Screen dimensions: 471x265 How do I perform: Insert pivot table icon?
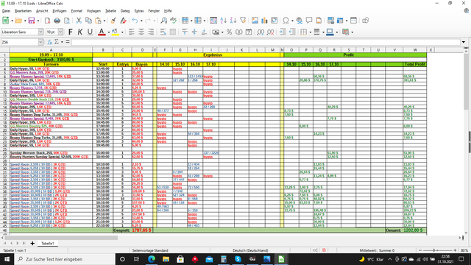275,21
